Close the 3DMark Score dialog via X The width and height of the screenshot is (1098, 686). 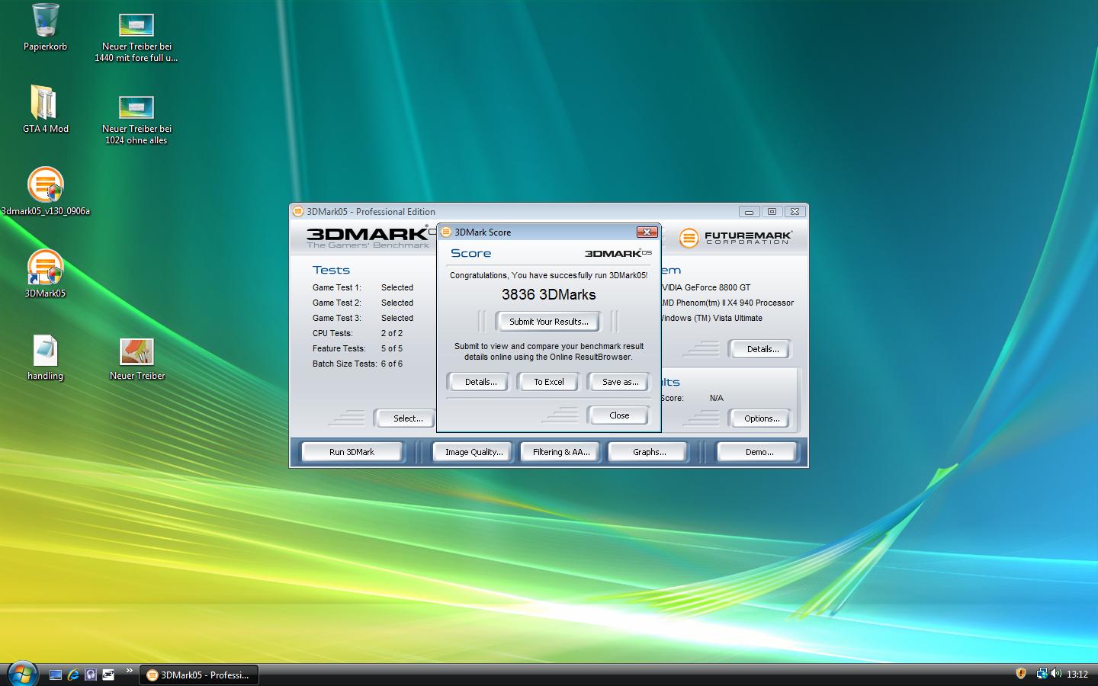point(647,232)
